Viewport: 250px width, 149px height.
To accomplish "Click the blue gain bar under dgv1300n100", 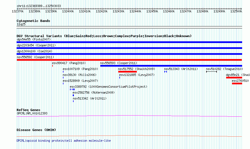I will pyautogui.click(x=129, y=54).
